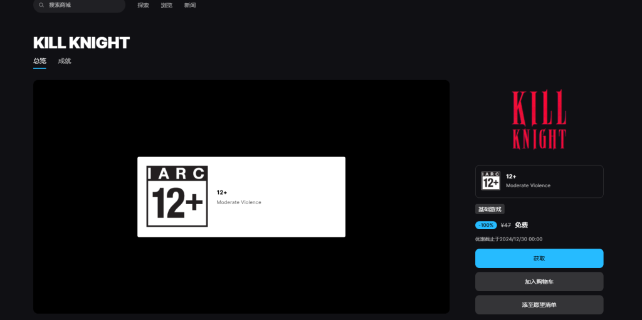Click the red KILL KNIGHT logo
This screenshot has height=320, width=642.
pyautogui.click(x=539, y=120)
